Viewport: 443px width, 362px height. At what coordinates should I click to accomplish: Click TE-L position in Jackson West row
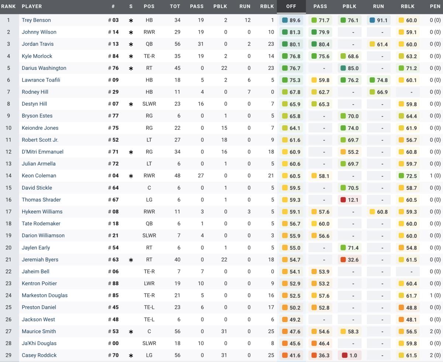[x=149, y=319]
